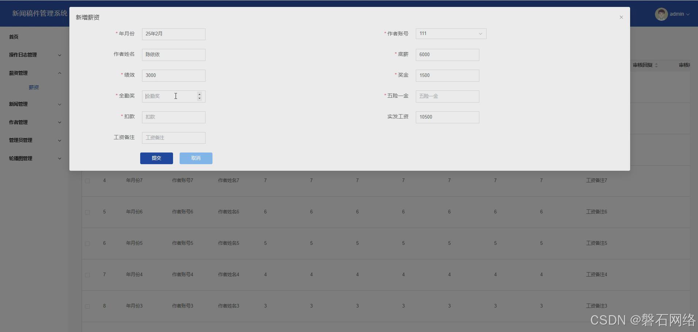Select the 薪资 submenu item
The image size is (698, 332).
coord(34,88)
